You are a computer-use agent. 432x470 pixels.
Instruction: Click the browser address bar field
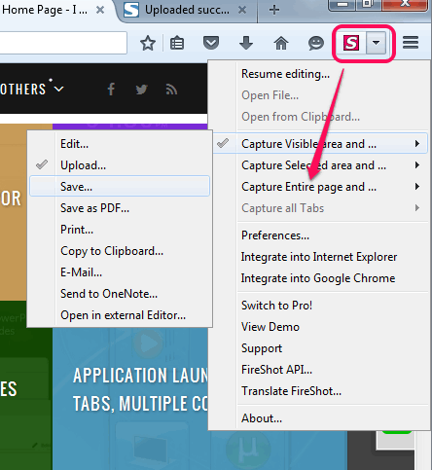[x=63, y=43]
